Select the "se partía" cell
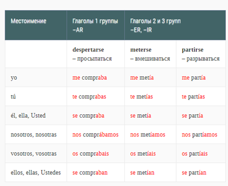Image resolution: width=228 pixels, height=186 pixels. (201, 115)
